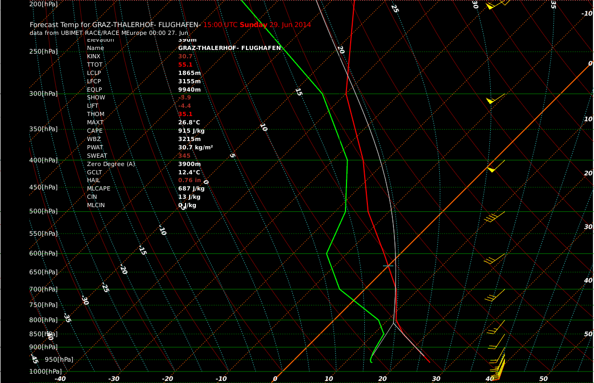Click the LIFT value -4.4

(184, 106)
